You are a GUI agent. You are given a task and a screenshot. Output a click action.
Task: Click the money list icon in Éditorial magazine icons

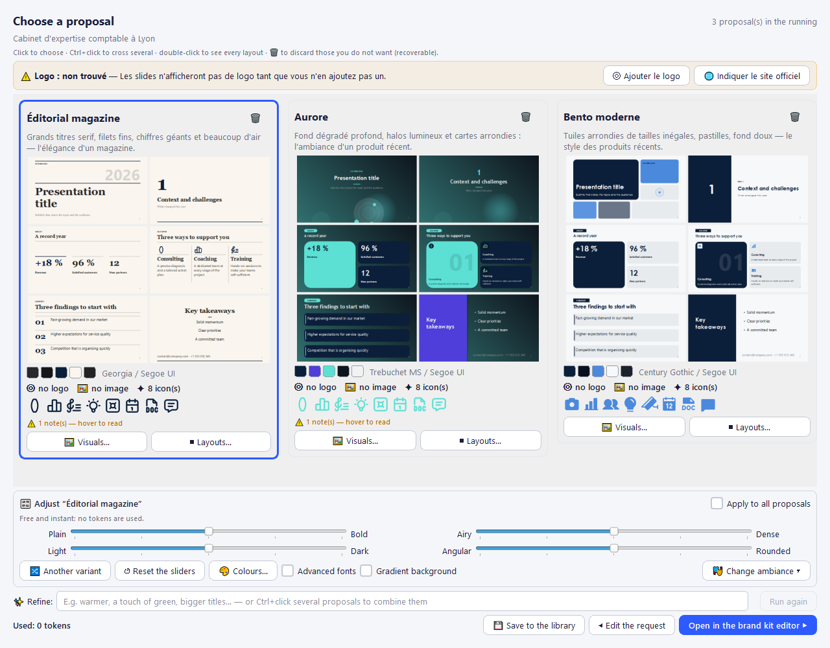[x=74, y=406]
